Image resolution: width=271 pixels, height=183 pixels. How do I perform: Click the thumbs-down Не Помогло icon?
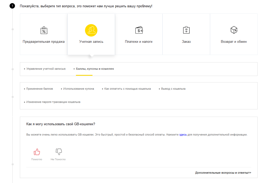click(x=59, y=152)
